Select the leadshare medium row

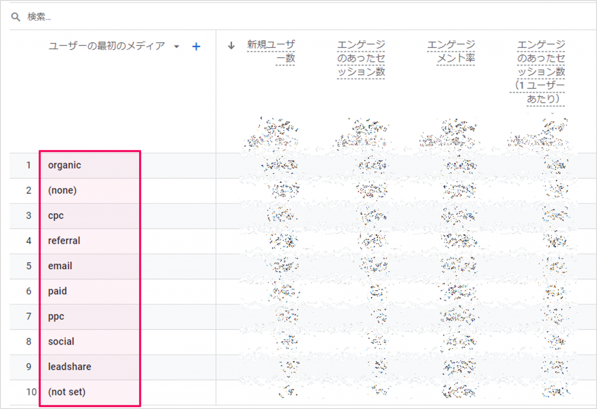(x=70, y=367)
